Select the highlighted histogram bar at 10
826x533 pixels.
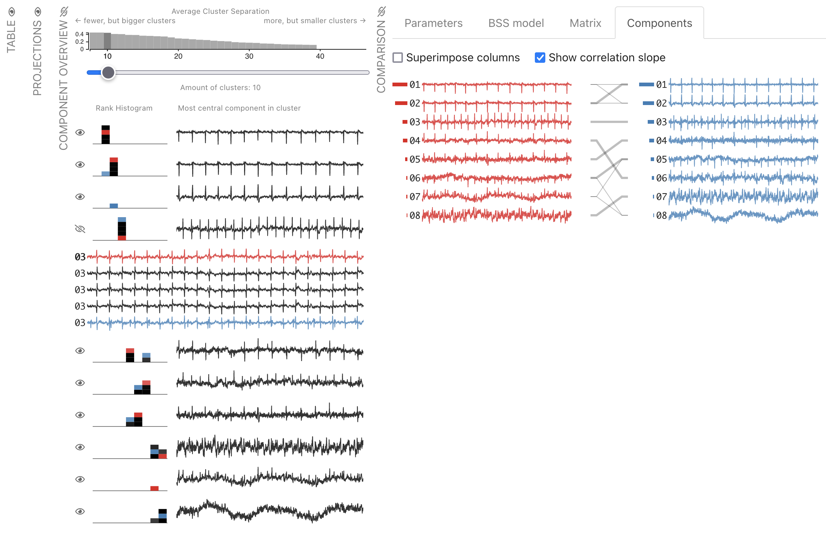pos(107,41)
